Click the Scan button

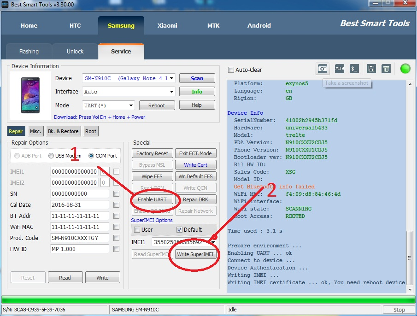click(x=197, y=78)
